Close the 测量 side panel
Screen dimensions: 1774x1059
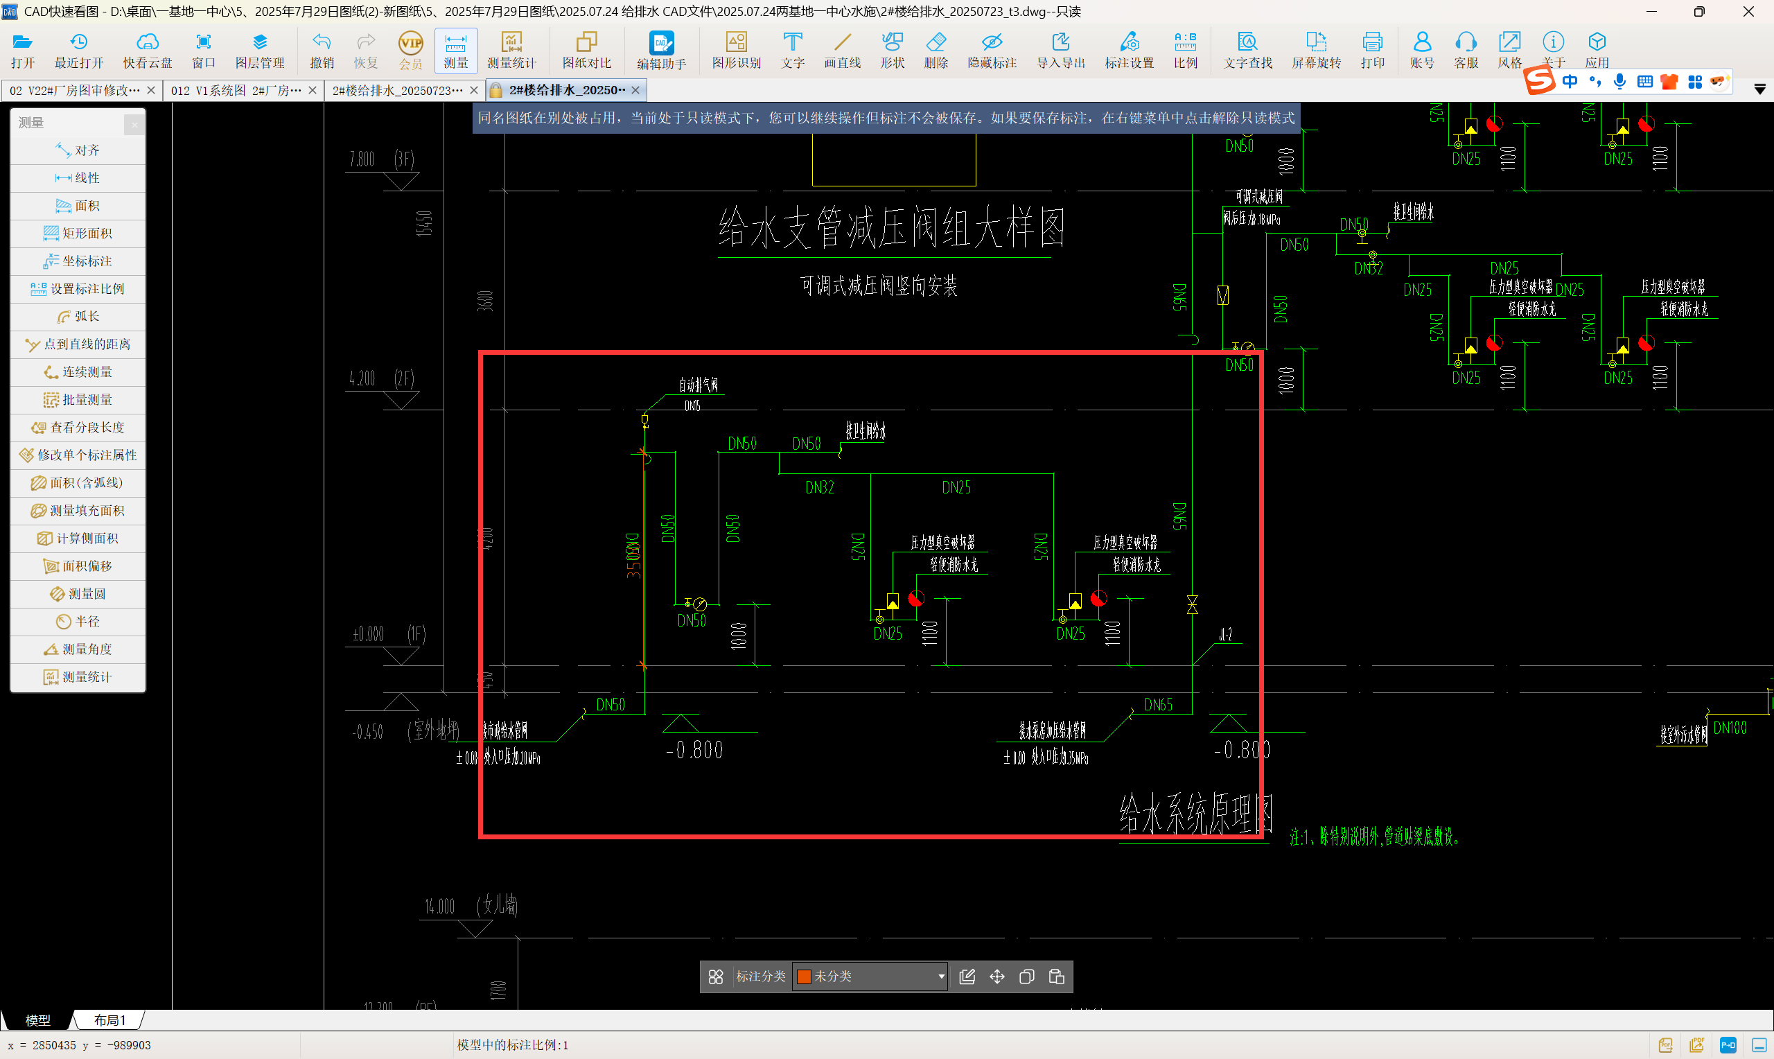(x=134, y=124)
